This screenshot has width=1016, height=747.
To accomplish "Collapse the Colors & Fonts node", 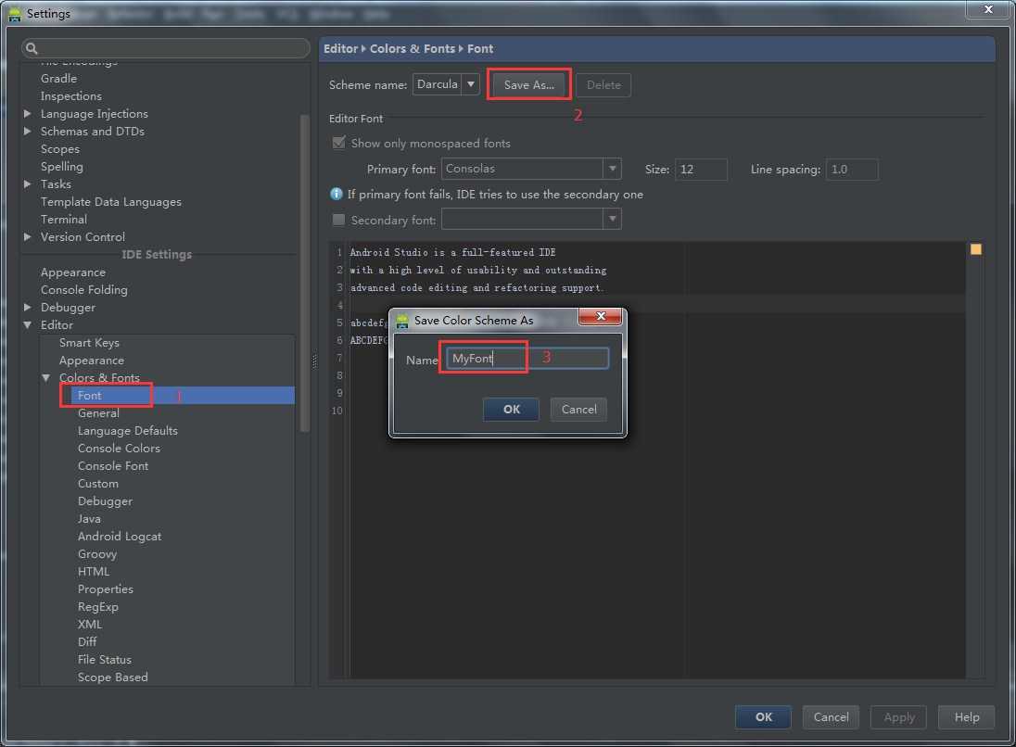I will point(46,378).
